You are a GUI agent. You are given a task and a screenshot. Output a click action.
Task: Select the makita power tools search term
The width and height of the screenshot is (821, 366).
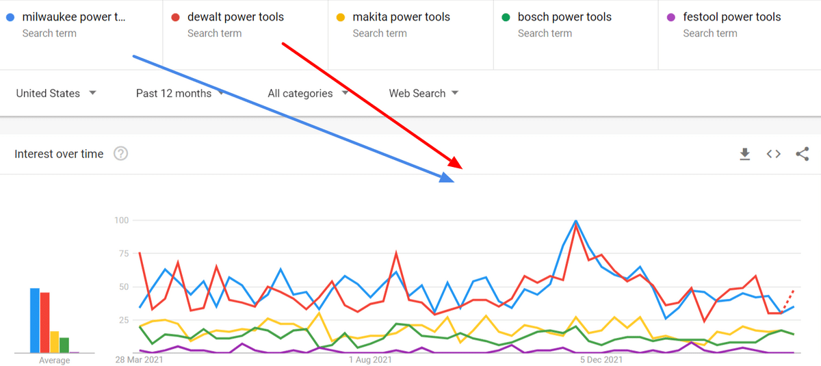[401, 17]
